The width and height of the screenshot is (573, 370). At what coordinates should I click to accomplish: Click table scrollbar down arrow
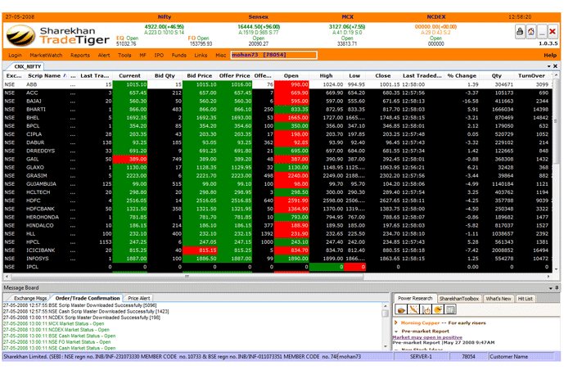(x=556, y=269)
